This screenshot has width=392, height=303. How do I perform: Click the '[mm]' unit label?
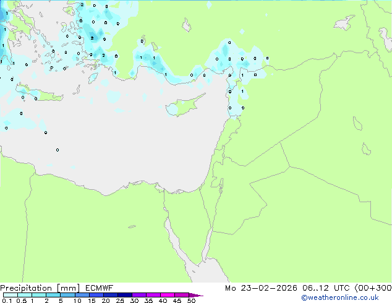click(69, 288)
